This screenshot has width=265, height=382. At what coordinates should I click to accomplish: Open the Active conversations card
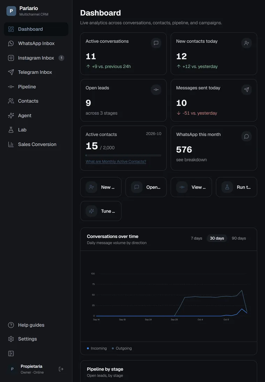coord(123,53)
